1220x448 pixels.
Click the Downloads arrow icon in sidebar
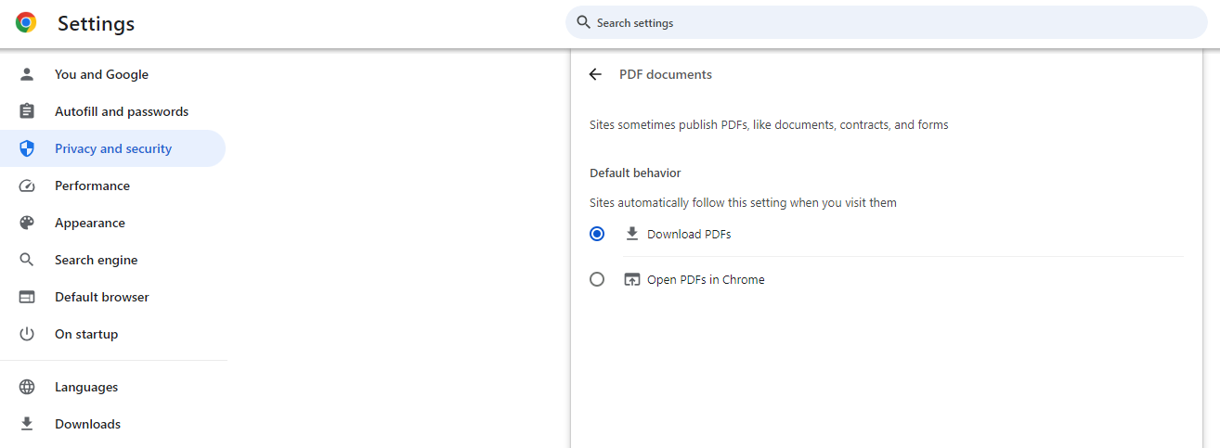[x=27, y=424]
